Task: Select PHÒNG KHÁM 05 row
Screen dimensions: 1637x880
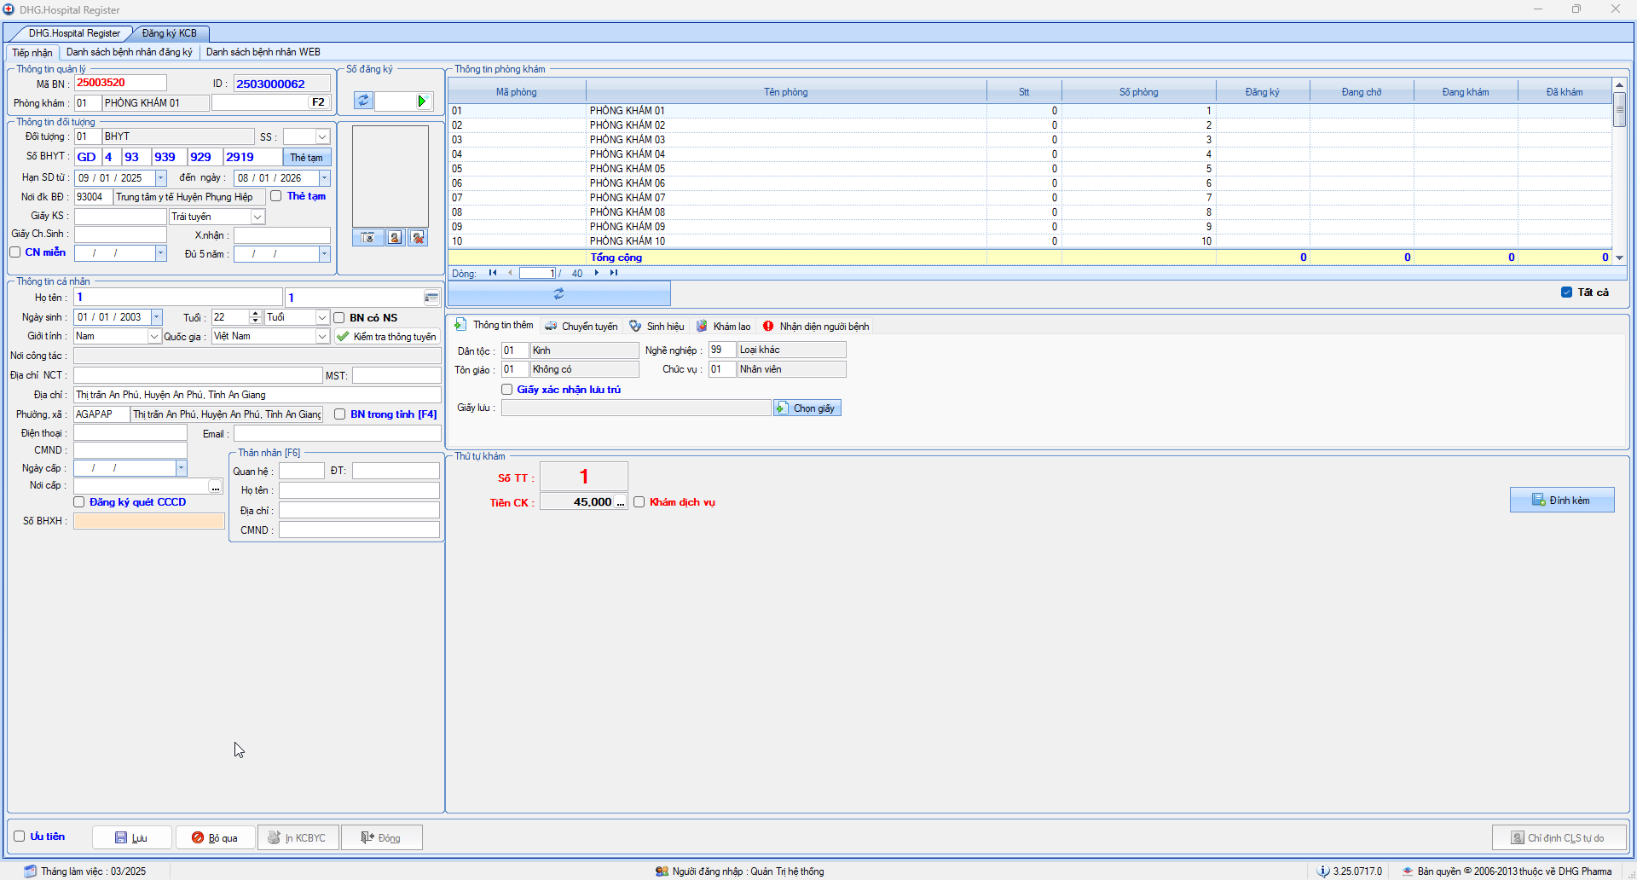Action: coord(1030,169)
